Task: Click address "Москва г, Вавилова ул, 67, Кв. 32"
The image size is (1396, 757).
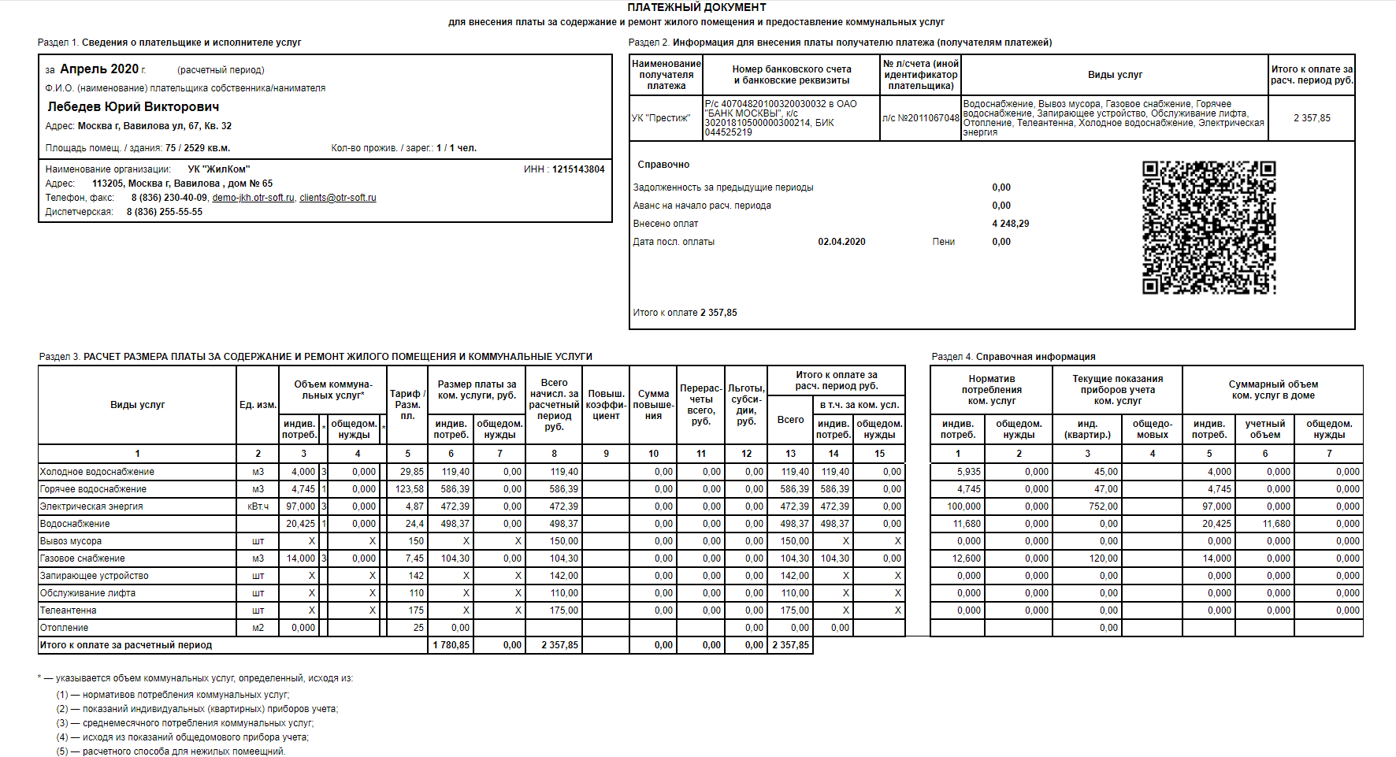Action: [154, 126]
